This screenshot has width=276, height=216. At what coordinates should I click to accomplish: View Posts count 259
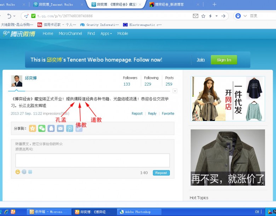click(x=169, y=84)
